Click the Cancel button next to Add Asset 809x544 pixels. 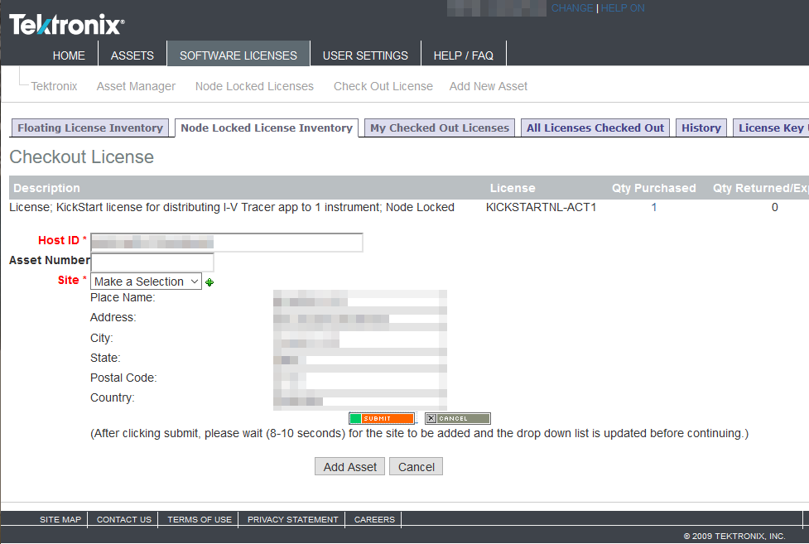[x=416, y=466]
